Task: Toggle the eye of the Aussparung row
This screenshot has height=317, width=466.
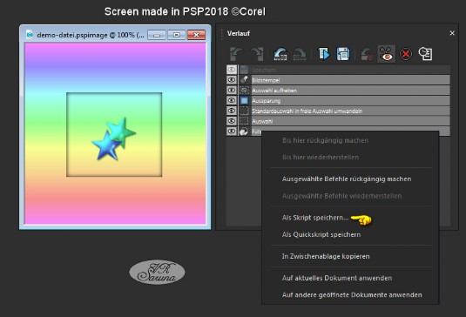Action: [232, 100]
